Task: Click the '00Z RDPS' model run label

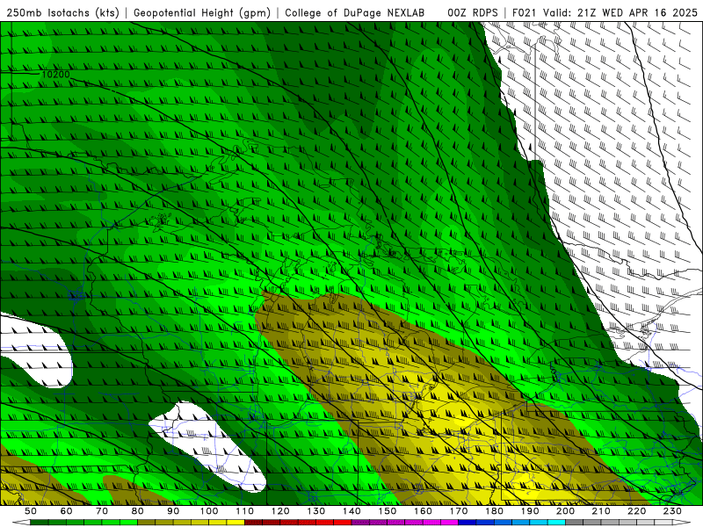Action: [x=472, y=13]
